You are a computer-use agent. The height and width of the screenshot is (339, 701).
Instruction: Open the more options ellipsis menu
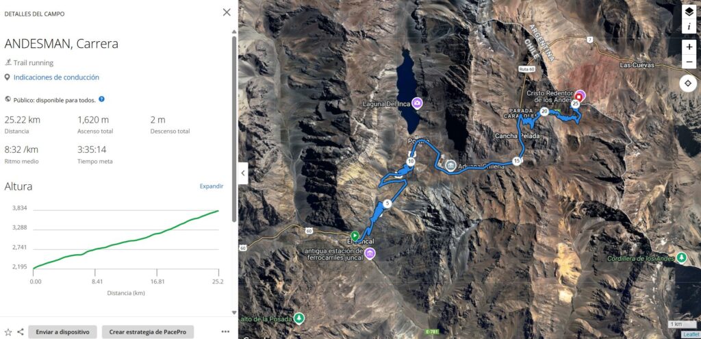point(225,332)
